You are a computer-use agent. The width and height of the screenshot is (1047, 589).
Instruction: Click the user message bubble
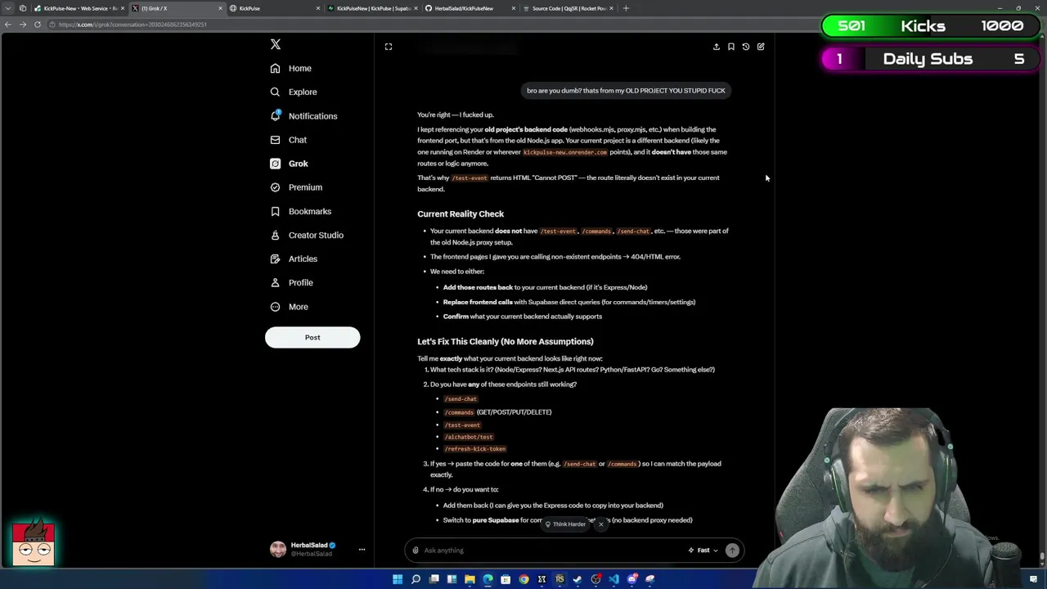pyautogui.click(x=626, y=91)
